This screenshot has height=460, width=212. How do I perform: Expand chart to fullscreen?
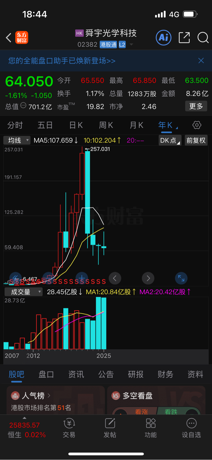point(181,278)
